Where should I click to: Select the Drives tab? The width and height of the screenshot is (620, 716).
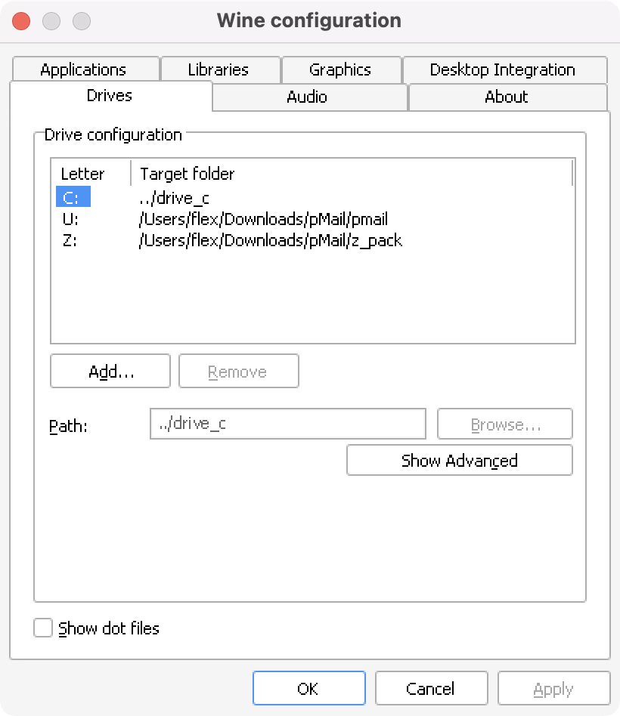(110, 95)
